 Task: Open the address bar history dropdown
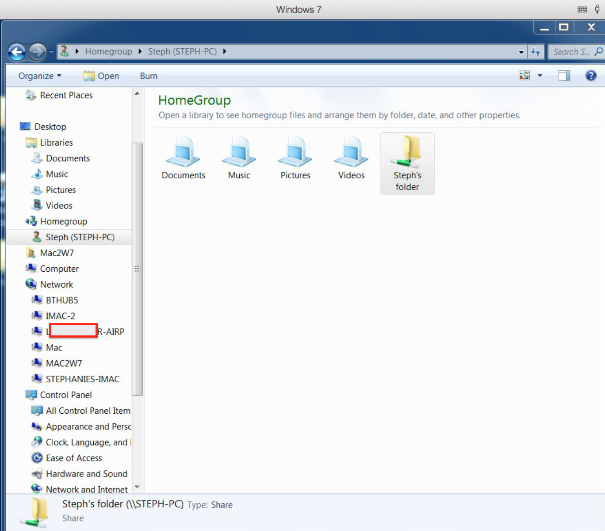coord(521,52)
